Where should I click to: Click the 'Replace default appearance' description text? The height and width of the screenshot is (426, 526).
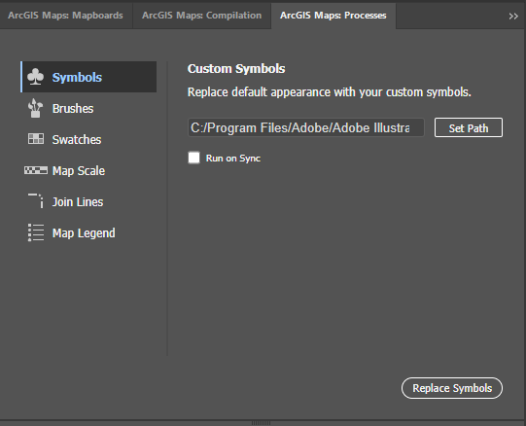[x=329, y=92]
